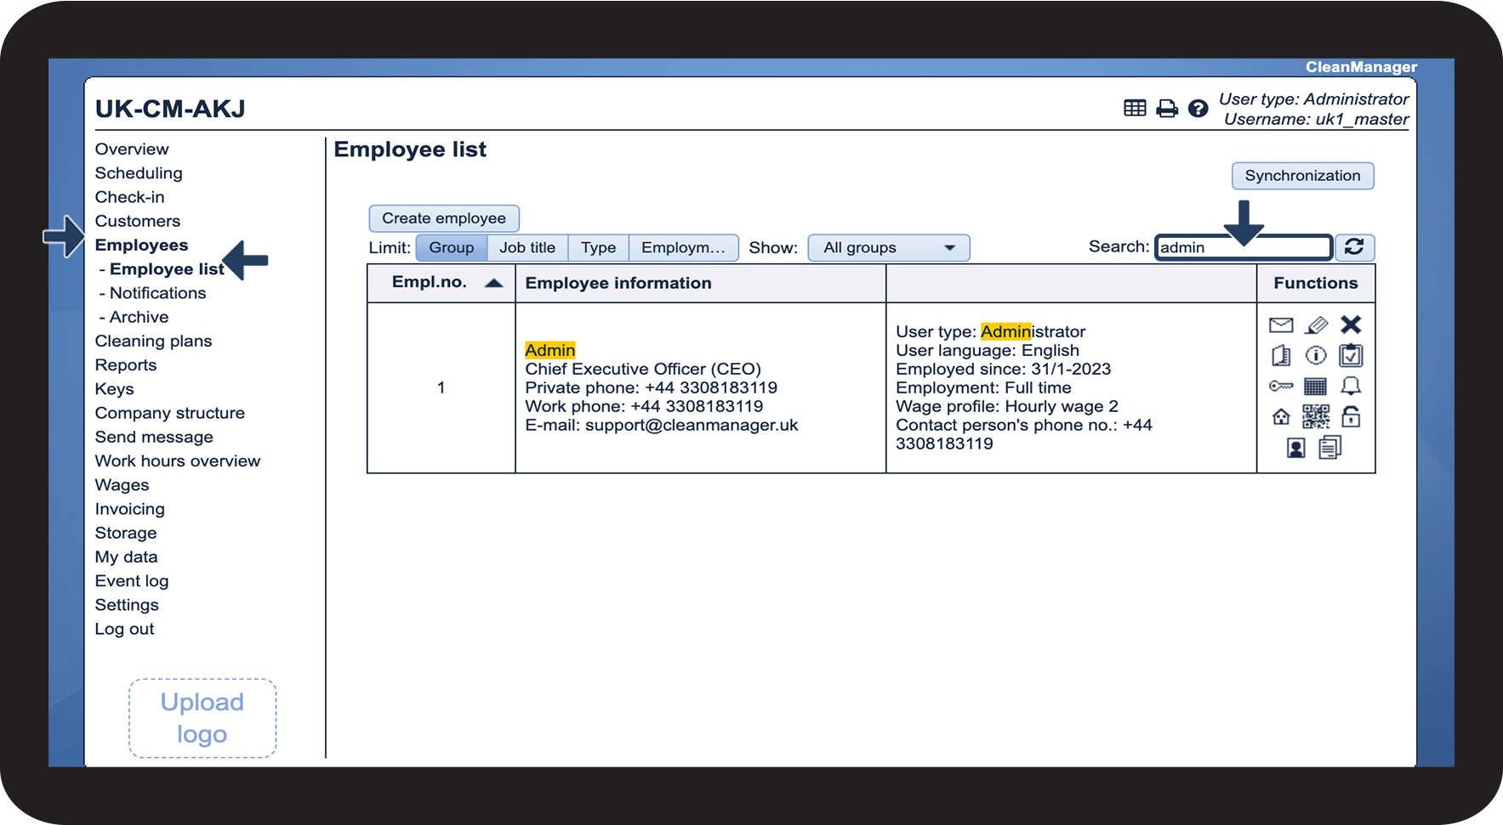Go to Company structure

170,413
